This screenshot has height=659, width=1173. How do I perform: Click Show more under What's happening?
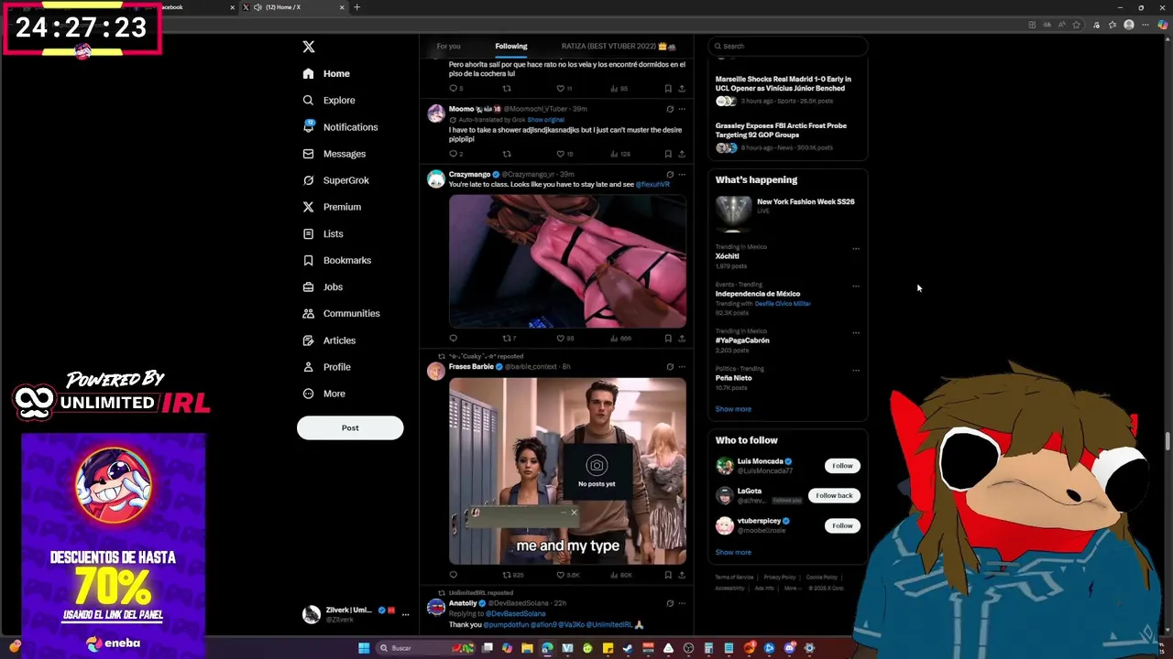point(733,409)
